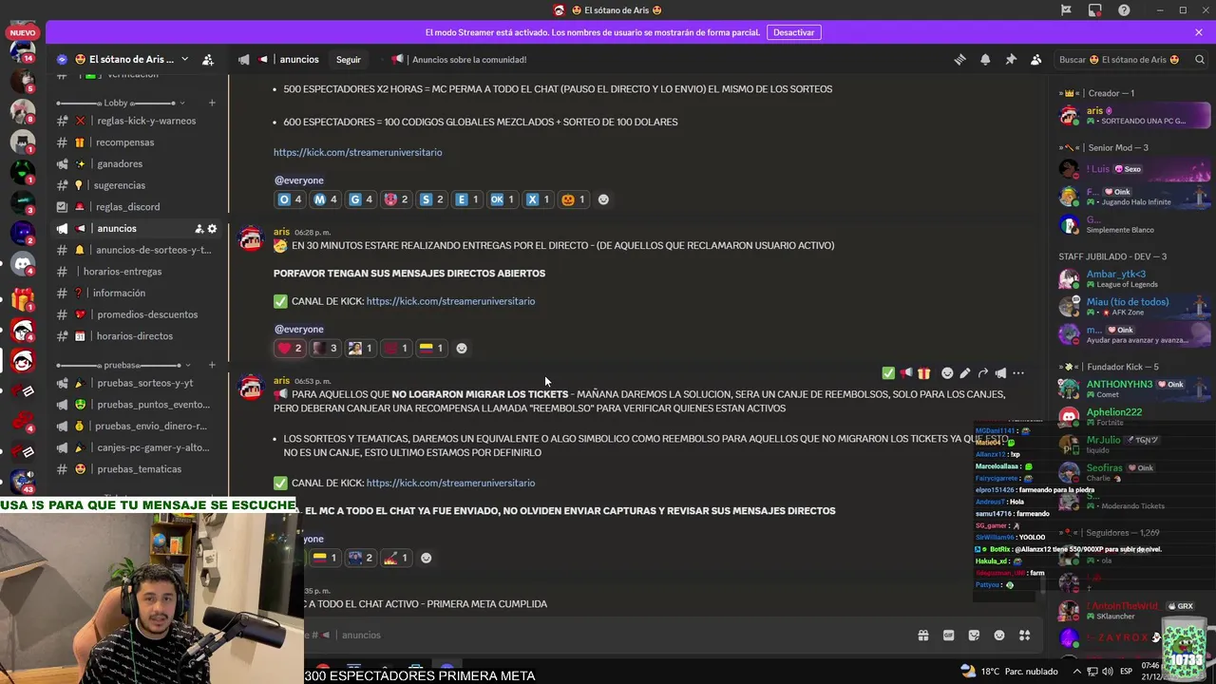This screenshot has width=1216, height=684.
Task: Toggle the red heart reaction with count 2
Action: tap(290, 348)
